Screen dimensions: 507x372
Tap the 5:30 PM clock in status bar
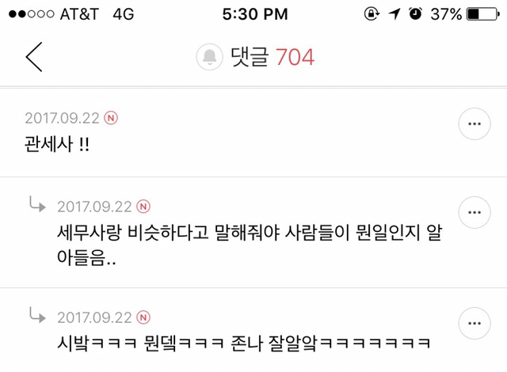[x=255, y=14]
